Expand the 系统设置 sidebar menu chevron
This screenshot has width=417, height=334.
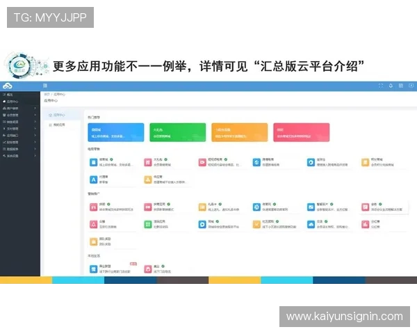tap(35, 156)
